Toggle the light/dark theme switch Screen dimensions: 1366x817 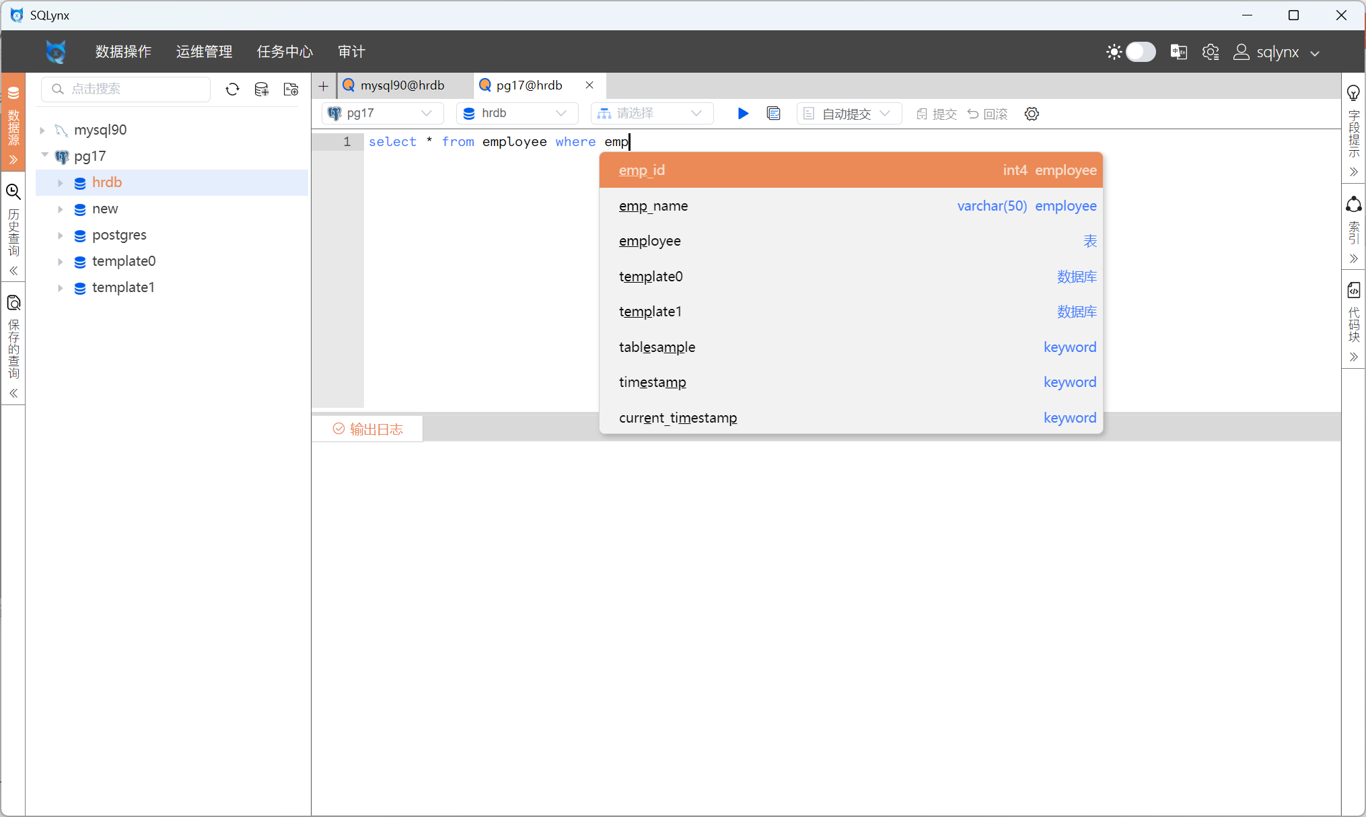point(1140,52)
